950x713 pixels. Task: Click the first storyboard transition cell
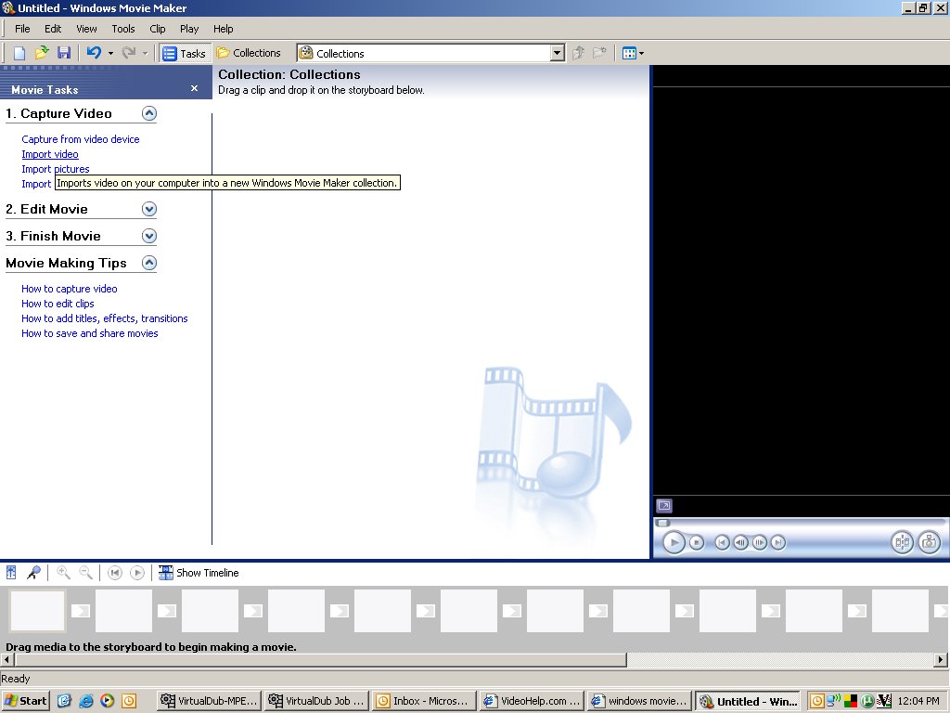click(81, 611)
